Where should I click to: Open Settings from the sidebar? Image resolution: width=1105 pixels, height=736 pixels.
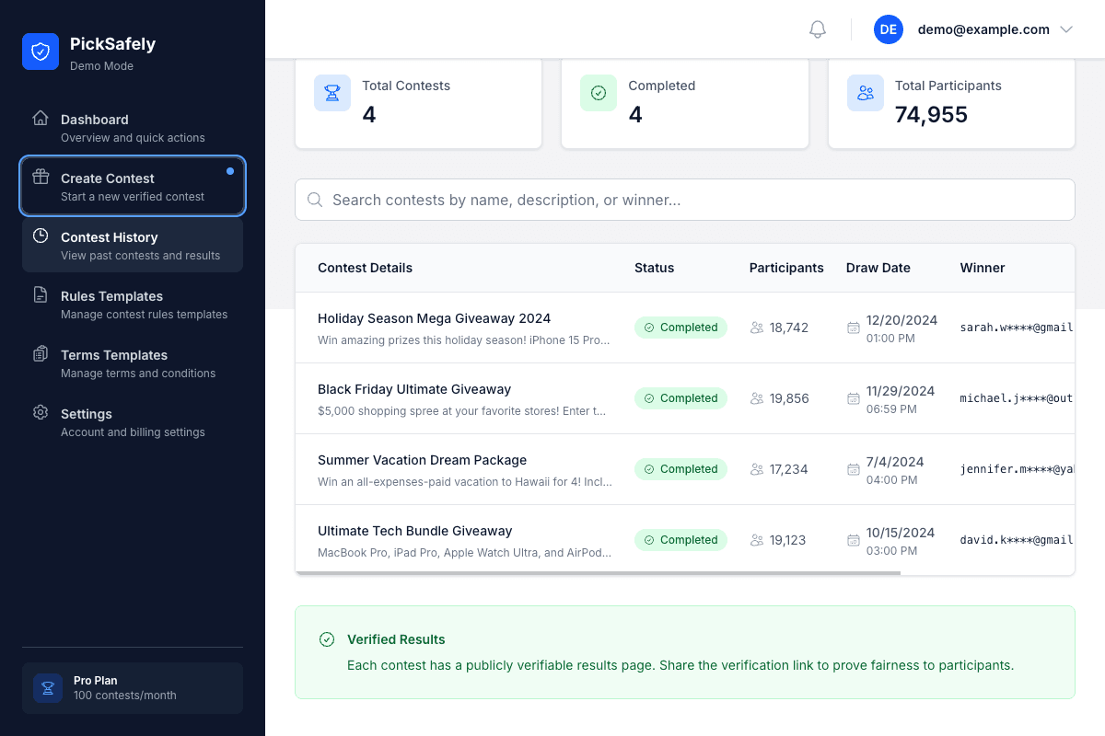[133, 421]
